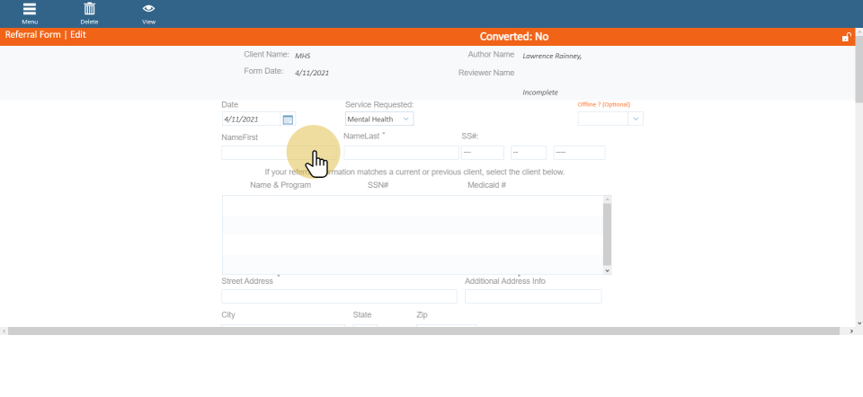This screenshot has height=397, width=863.
Task: Click the unlock padlock icon
Action: pos(846,37)
